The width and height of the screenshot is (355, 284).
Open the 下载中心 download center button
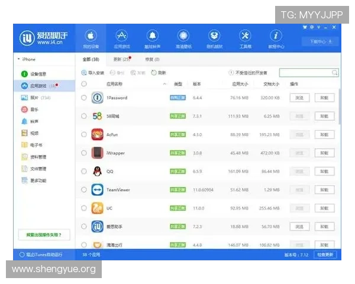click(x=321, y=41)
